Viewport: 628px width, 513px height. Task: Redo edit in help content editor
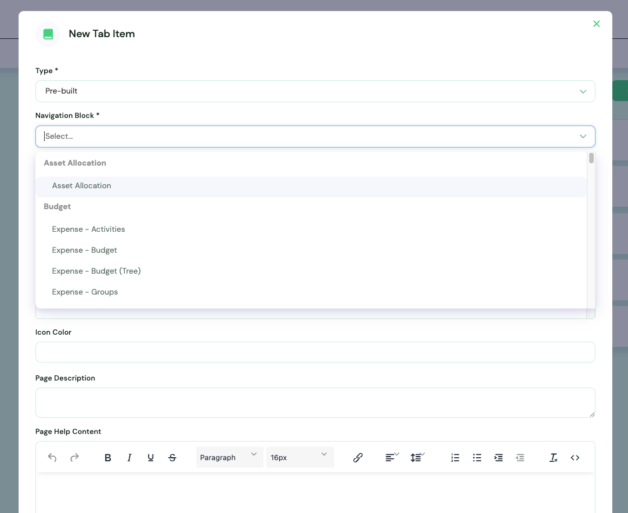coord(74,457)
